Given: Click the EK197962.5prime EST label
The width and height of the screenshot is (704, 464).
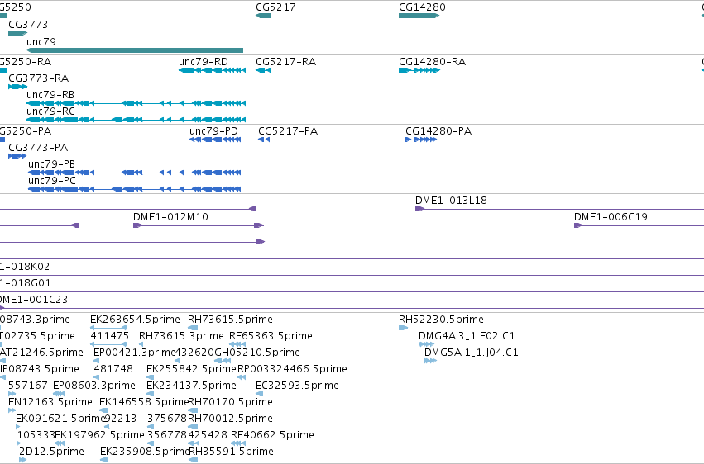Looking at the screenshot, I should pos(99,435).
